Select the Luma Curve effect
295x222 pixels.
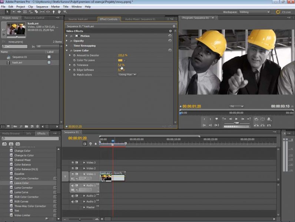[21, 192]
